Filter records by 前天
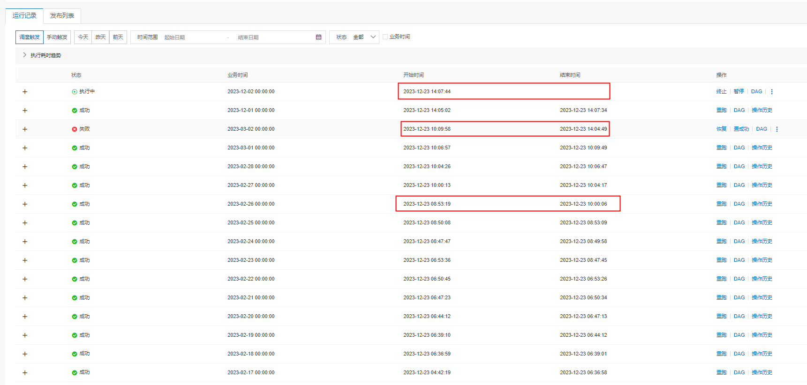Viewport: 807px width, 385px height. pyautogui.click(x=118, y=37)
